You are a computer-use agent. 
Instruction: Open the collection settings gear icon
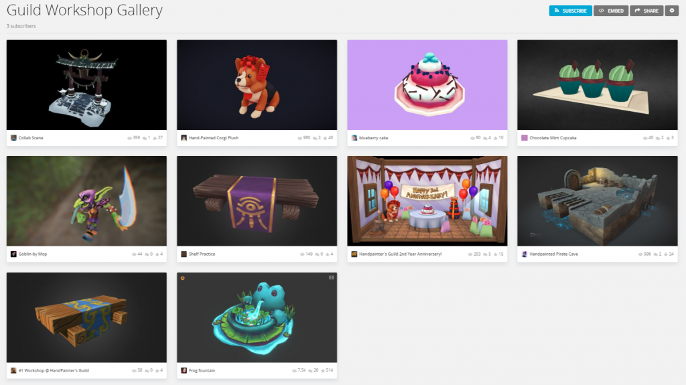click(x=671, y=11)
